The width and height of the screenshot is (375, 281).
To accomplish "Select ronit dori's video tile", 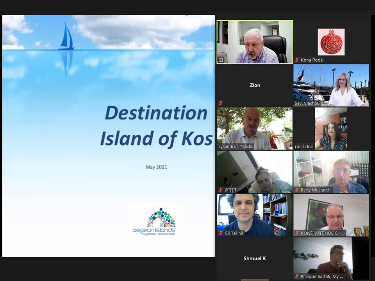I will (x=330, y=128).
